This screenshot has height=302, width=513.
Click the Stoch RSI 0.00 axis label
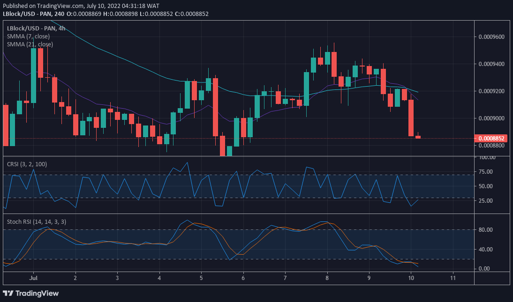point(484,269)
